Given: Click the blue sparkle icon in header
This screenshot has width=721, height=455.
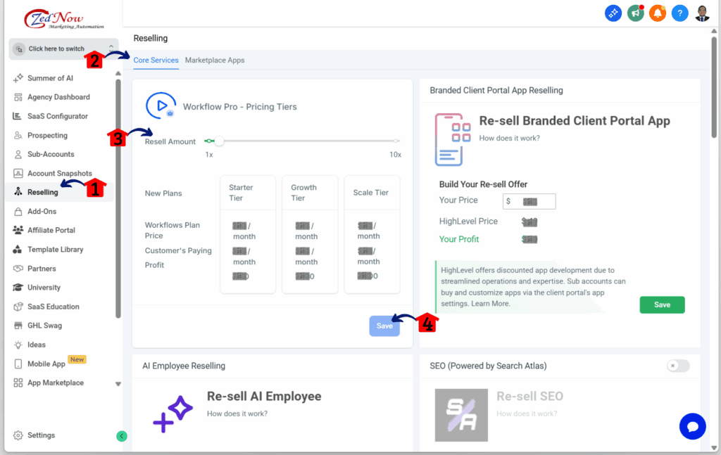Looking at the screenshot, I should click(x=613, y=13).
